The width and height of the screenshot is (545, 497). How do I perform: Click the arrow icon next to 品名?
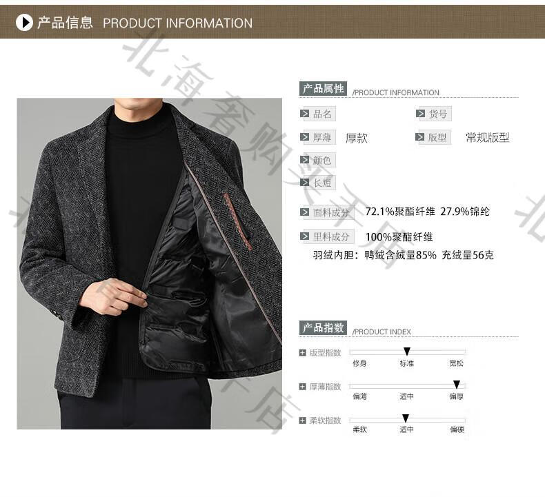[x=304, y=114]
